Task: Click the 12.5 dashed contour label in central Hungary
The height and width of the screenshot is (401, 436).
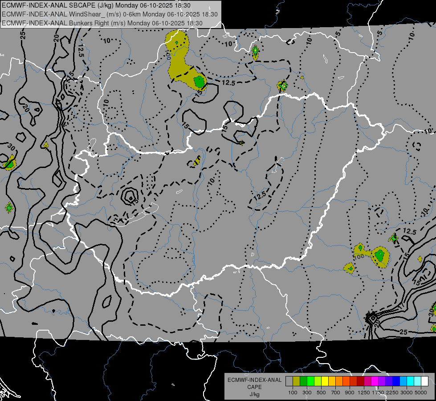Action: (x=260, y=195)
